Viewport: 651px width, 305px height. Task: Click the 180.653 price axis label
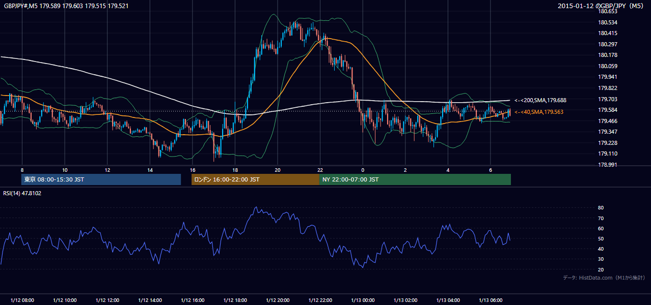tap(608, 11)
